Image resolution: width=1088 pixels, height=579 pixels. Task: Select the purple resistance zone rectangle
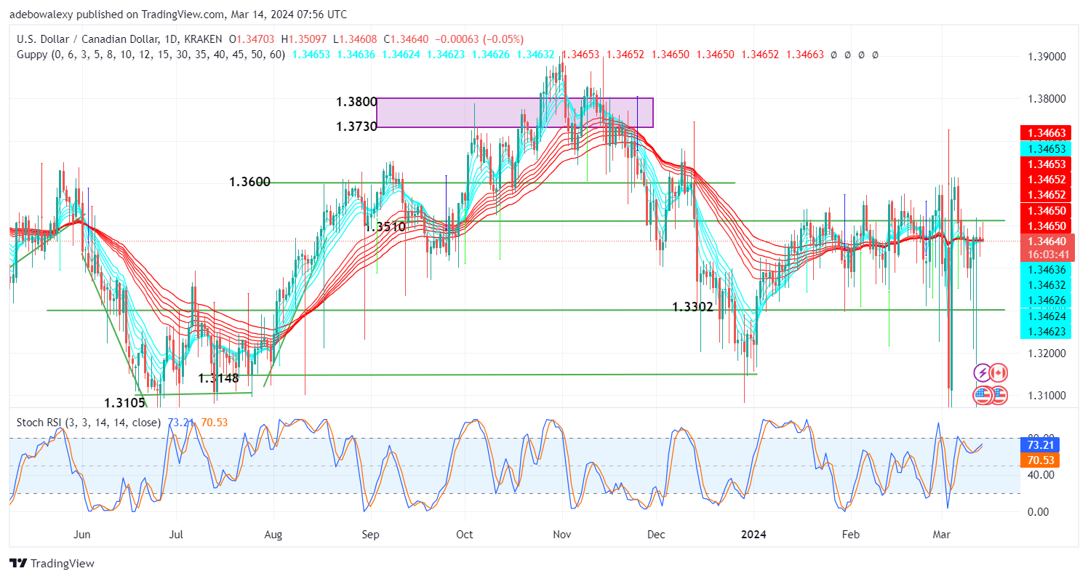click(x=514, y=113)
